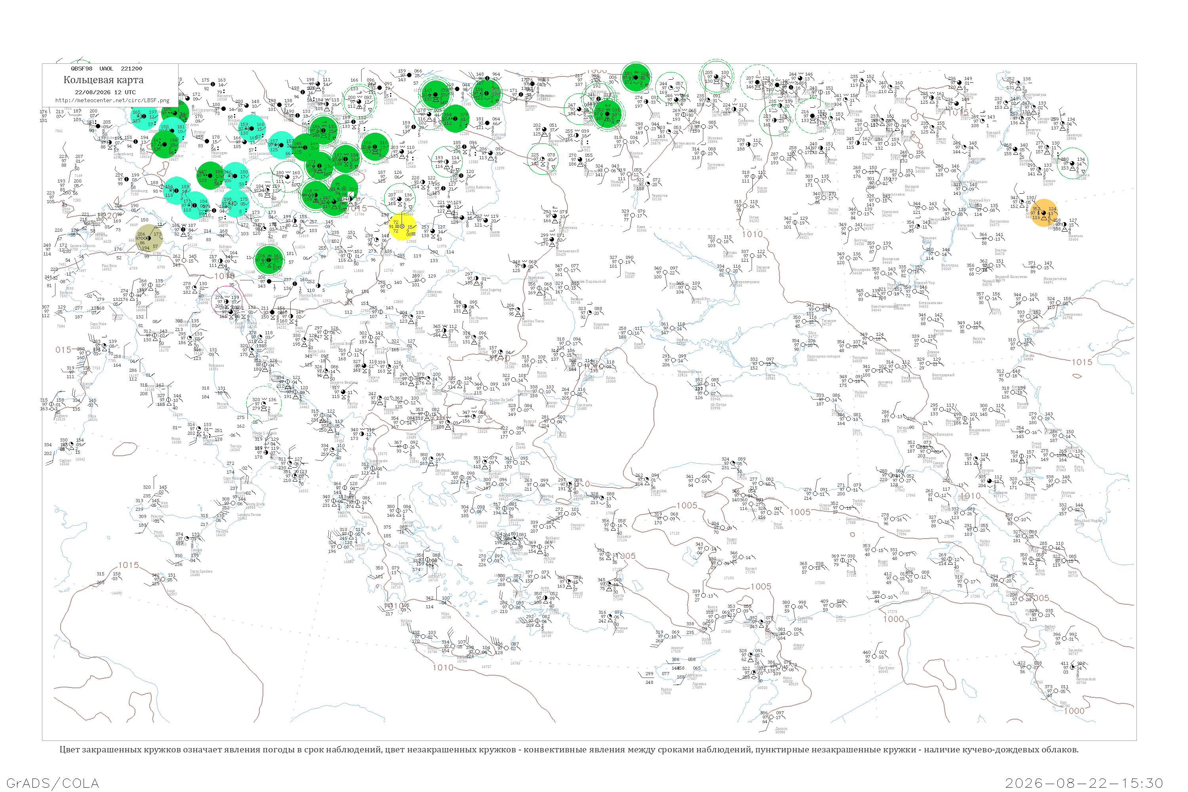Click the date "22/08/2026 12 UTC"
1188x792 pixels.
(105, 92)
